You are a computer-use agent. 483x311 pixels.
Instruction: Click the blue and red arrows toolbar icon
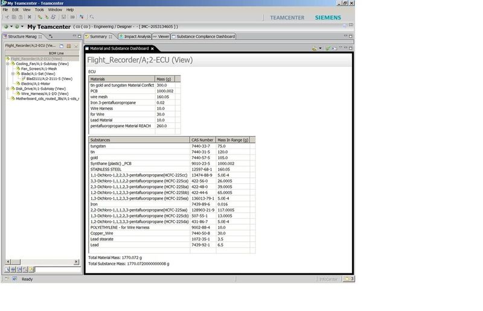[82, 17]
